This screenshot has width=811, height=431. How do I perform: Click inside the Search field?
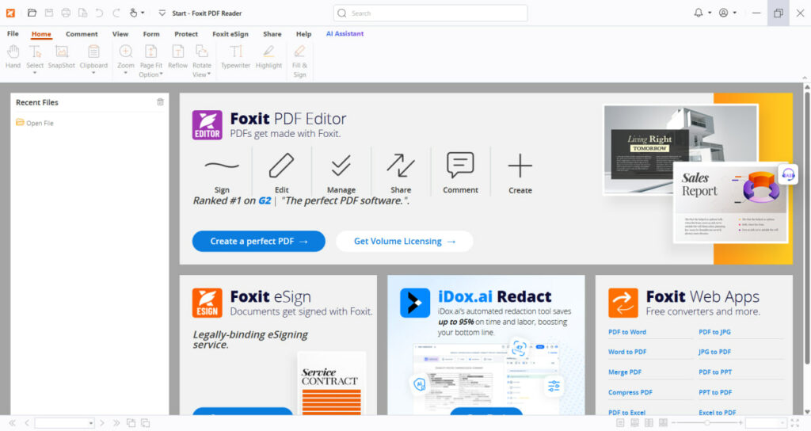(430, 13)
